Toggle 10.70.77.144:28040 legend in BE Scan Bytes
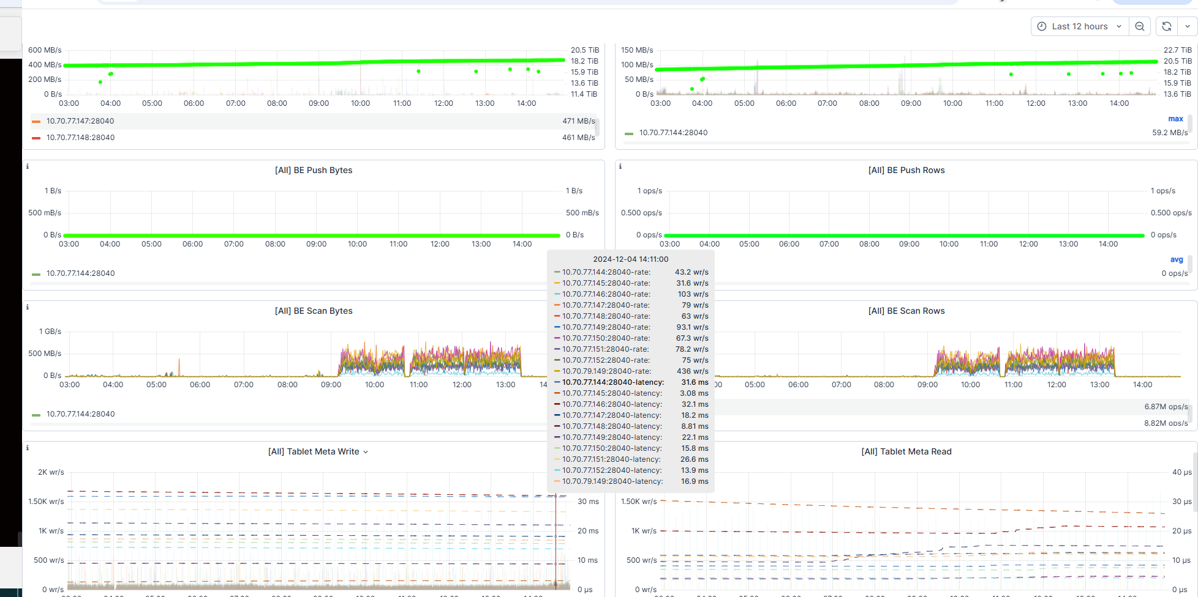 point(80,414)
